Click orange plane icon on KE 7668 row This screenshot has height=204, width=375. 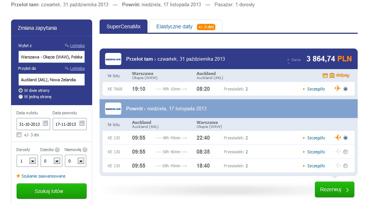pos(337,89)
